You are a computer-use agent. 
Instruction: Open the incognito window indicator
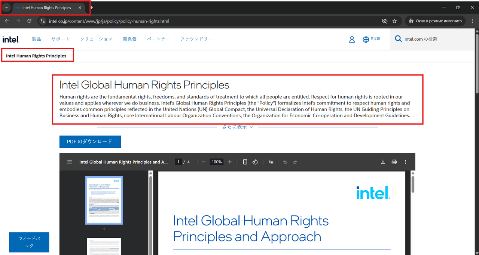tap(435, 21)
